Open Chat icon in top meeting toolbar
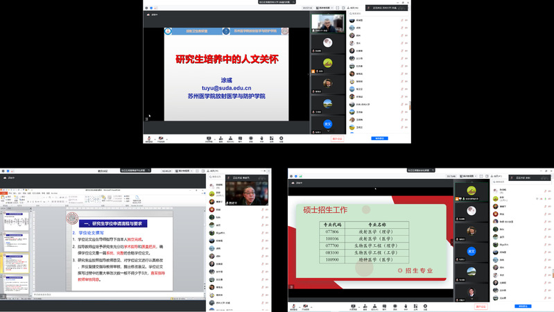The width and height of the screenshot is (554, 312). coord(240,139)
